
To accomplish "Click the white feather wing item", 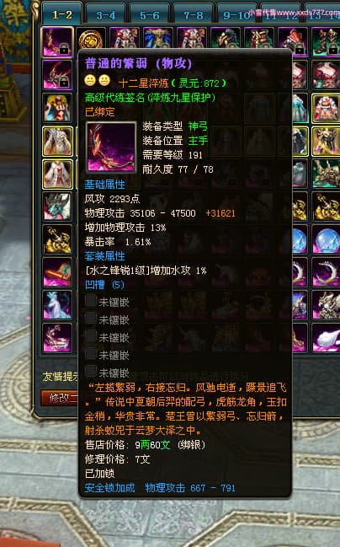I will (x=326, y=338).
